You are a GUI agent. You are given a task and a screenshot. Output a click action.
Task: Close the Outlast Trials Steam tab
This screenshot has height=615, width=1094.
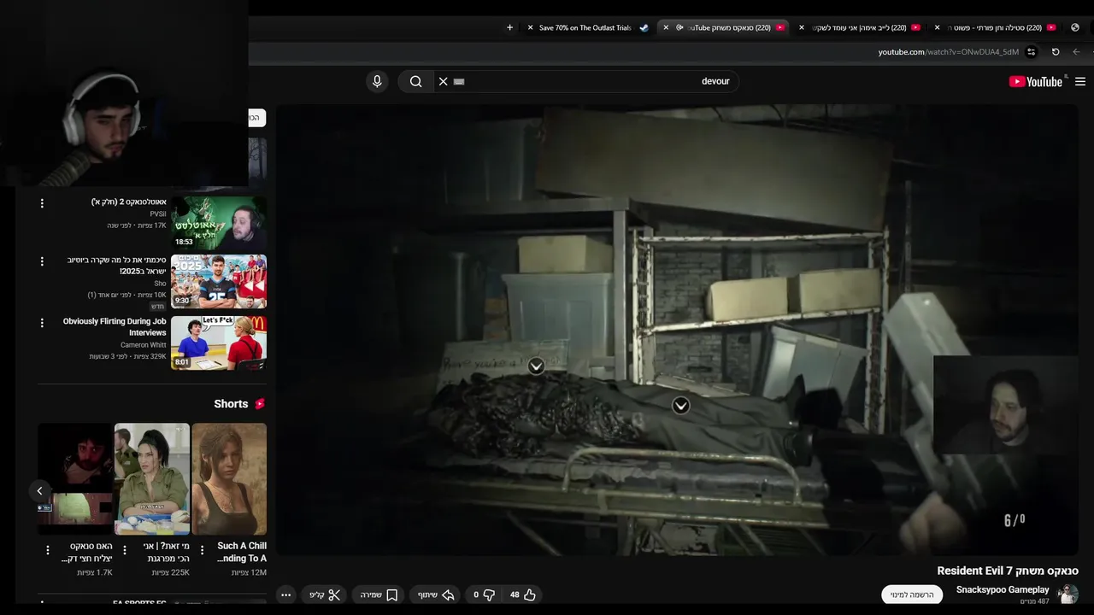(530, 27)
